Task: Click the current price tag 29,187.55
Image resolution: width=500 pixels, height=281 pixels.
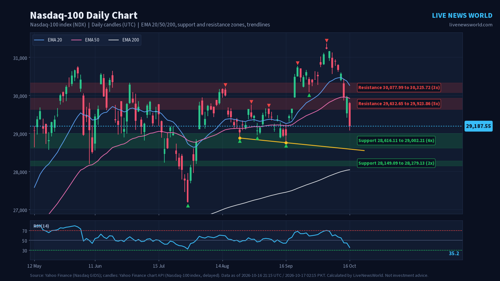Action: 478,126
